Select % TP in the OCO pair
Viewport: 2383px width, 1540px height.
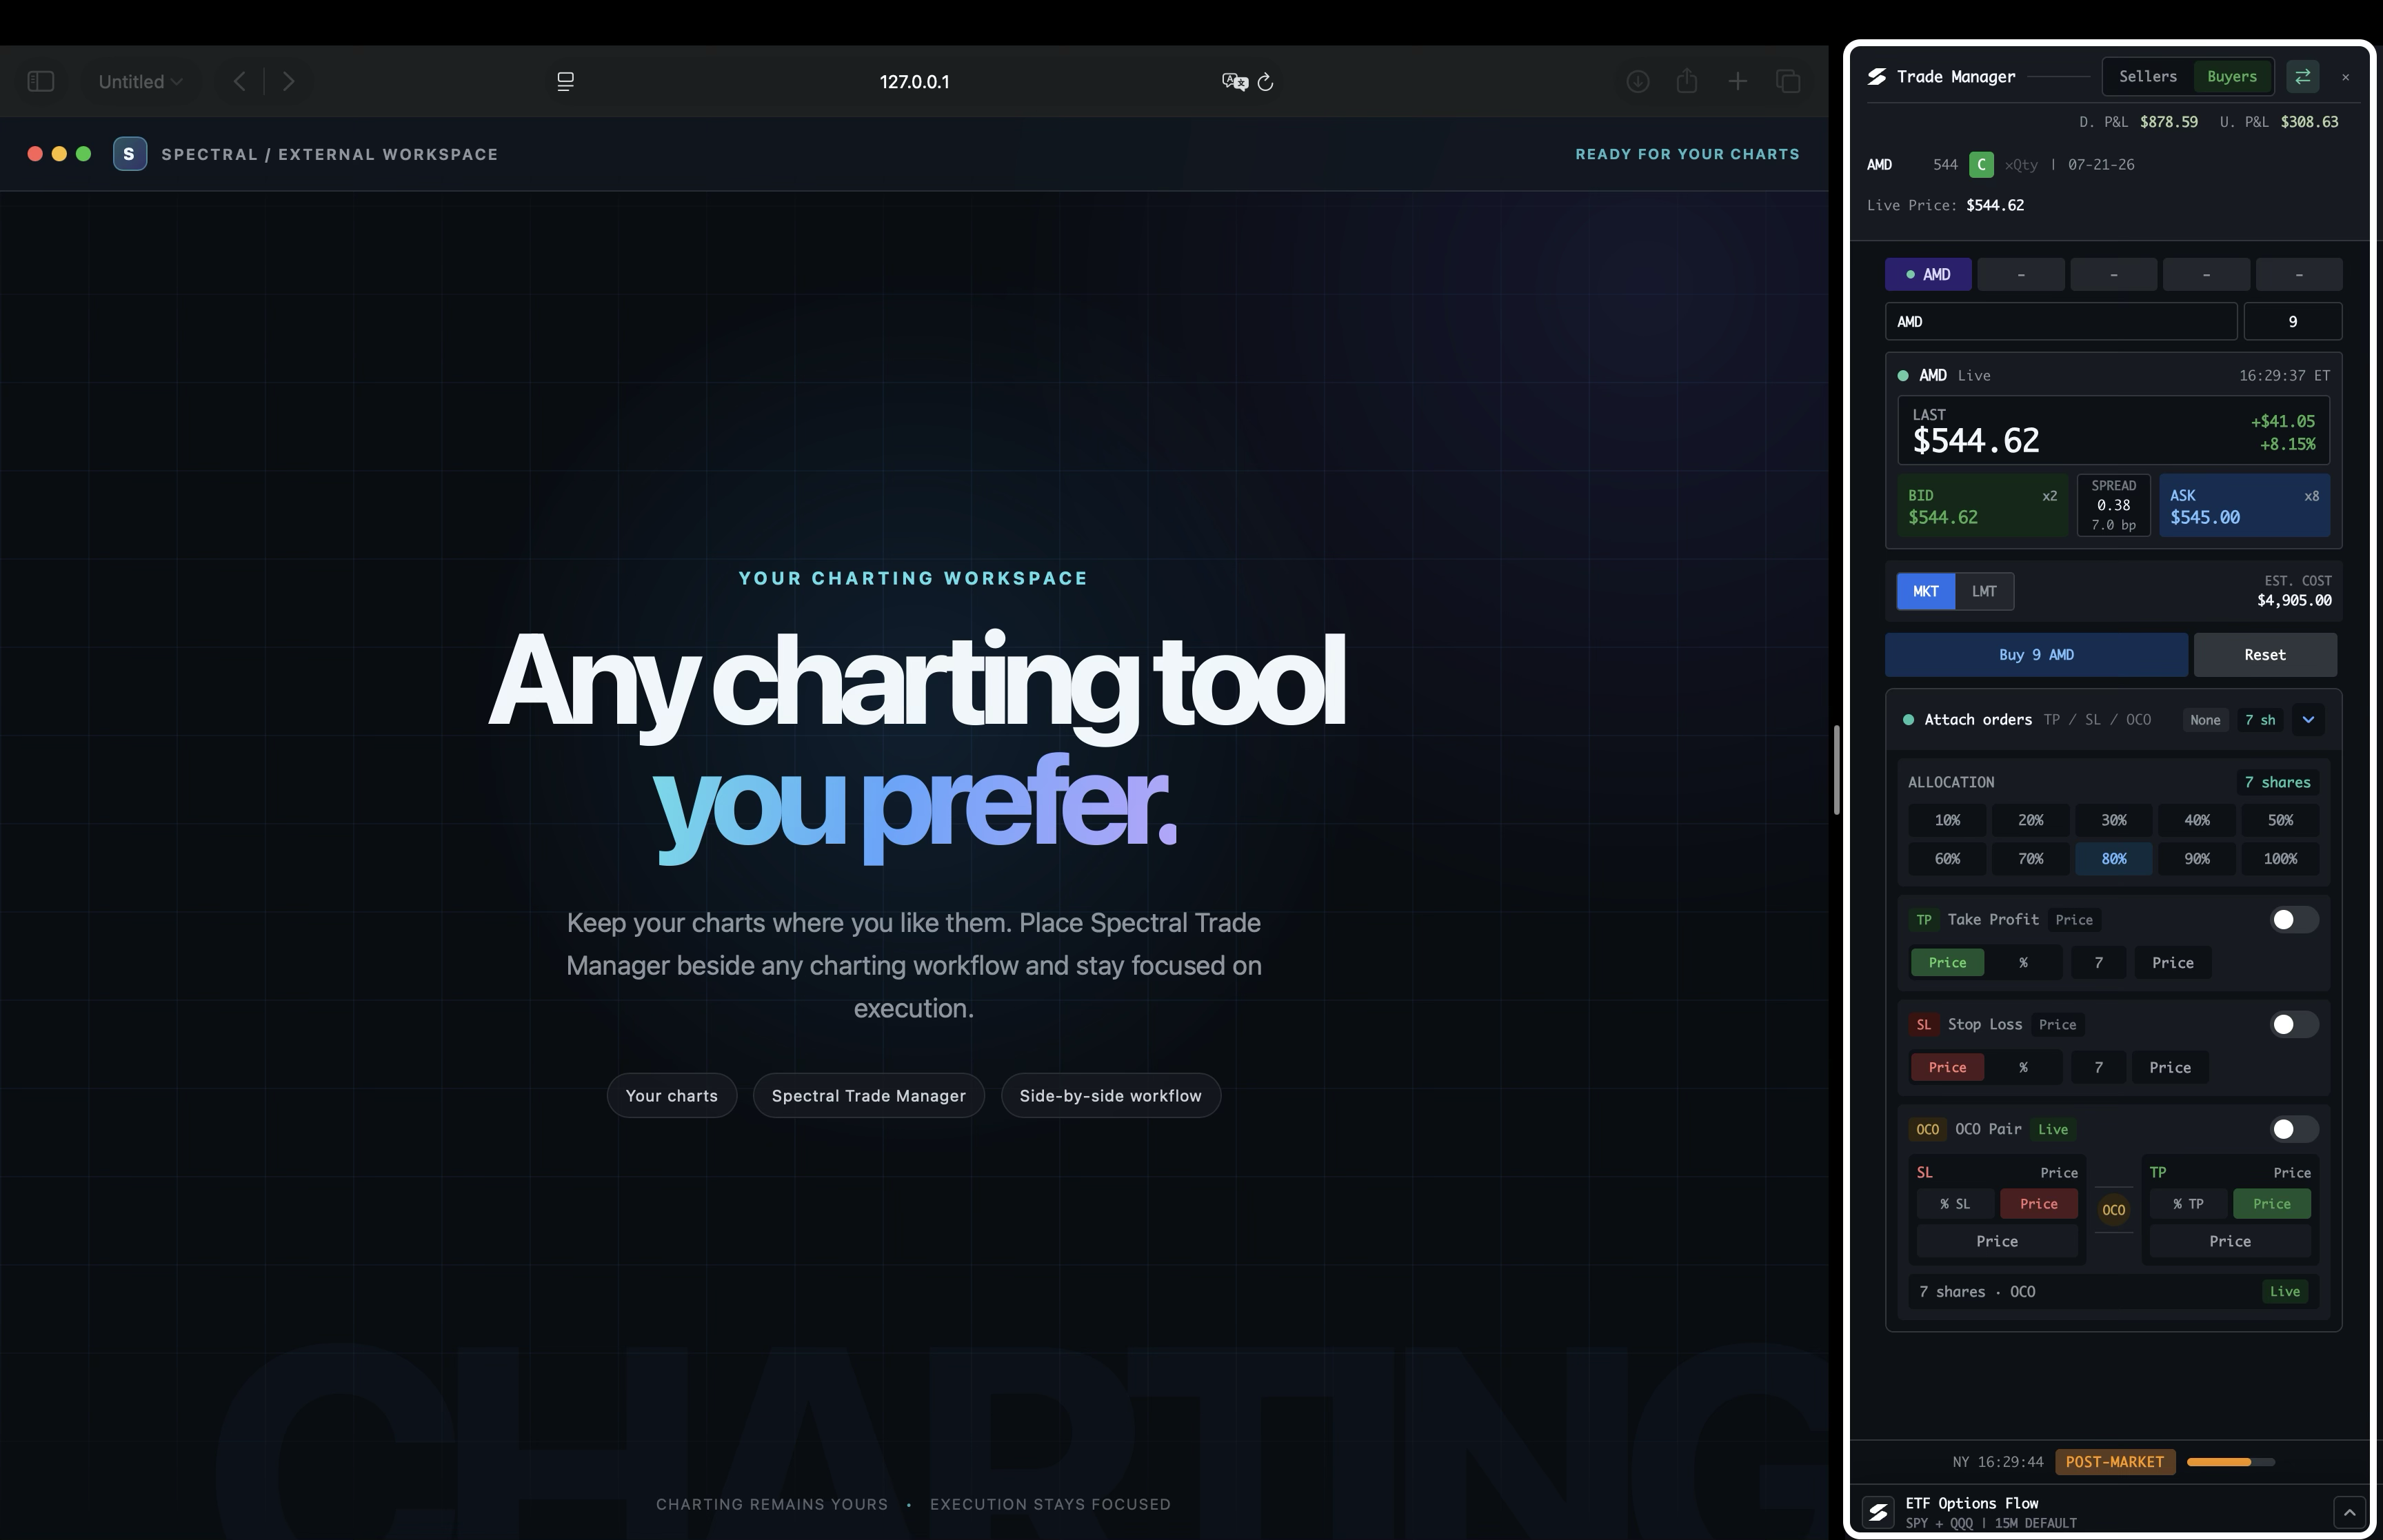click(2187, 1204)
